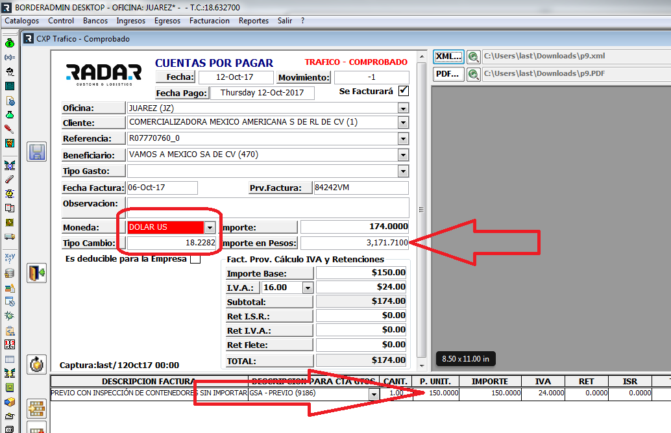Click the form's vertical scrollbar
Viewport: 671px width, 433px height.
[x=422, y=210]
